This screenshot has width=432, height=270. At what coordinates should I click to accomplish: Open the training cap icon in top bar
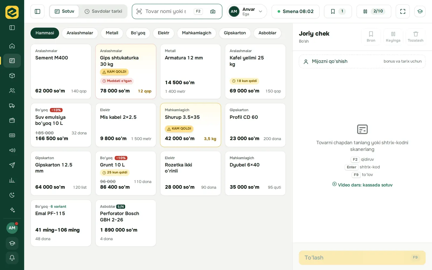coord(420,11)
